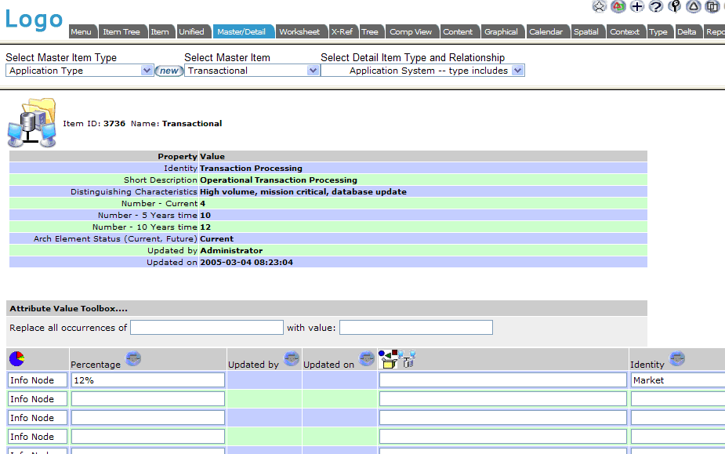Click the sort icon next to Identity
725x454 pixels.
676,359
